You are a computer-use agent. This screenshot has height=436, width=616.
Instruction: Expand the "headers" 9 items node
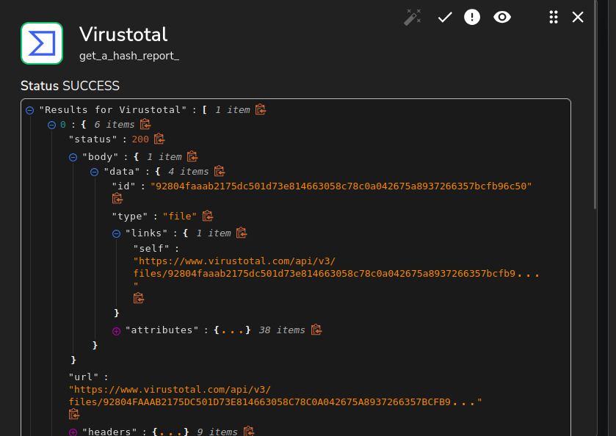click(x=73, y=432)
